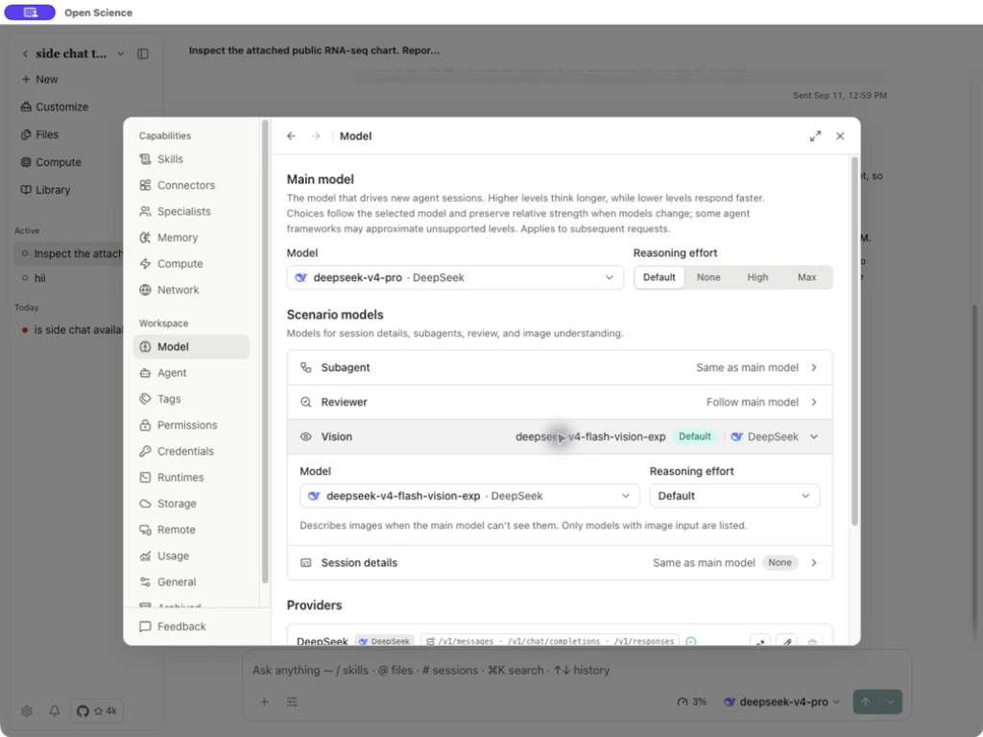Expand the Reviewer scenario row

coord(560,402)
